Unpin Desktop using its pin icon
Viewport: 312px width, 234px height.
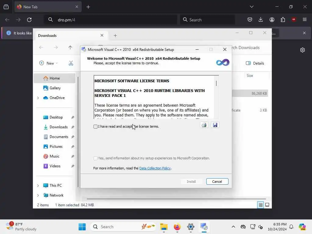73,117
